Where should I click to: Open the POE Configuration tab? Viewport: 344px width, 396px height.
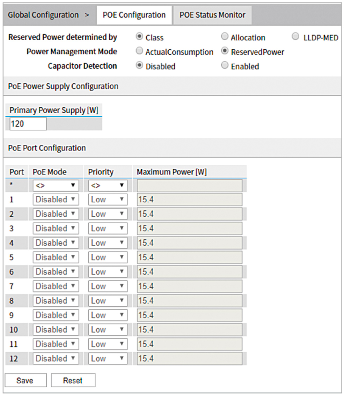134,15
